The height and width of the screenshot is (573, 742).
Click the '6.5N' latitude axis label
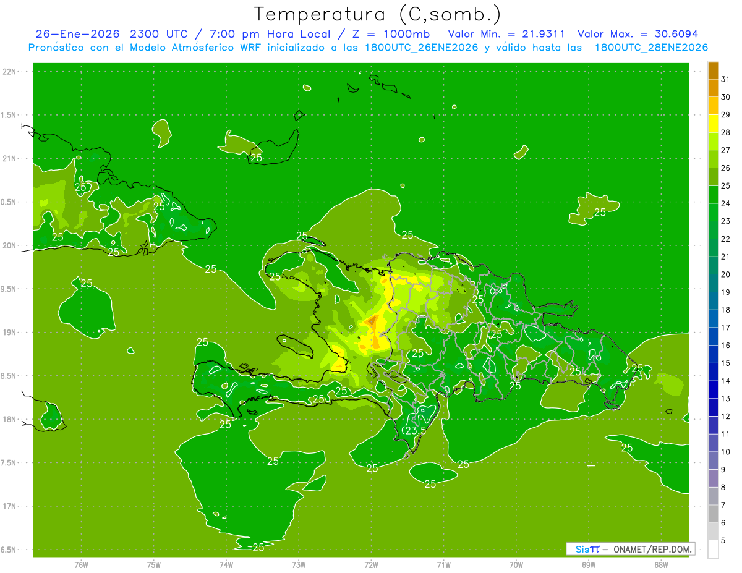click(x=9, y=550)
